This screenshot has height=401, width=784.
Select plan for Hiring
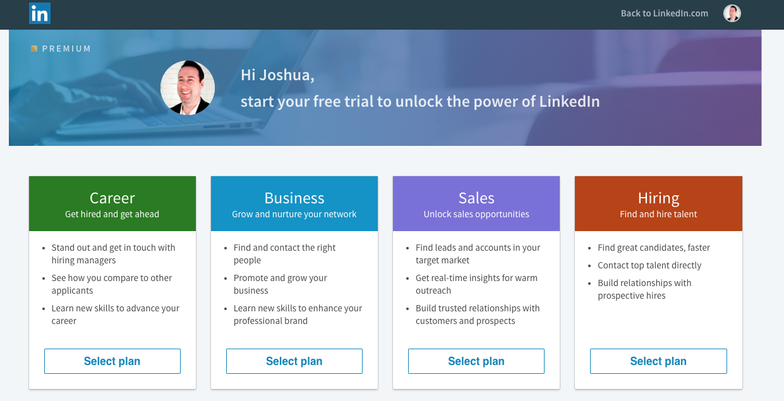click(x=658, y=361)
